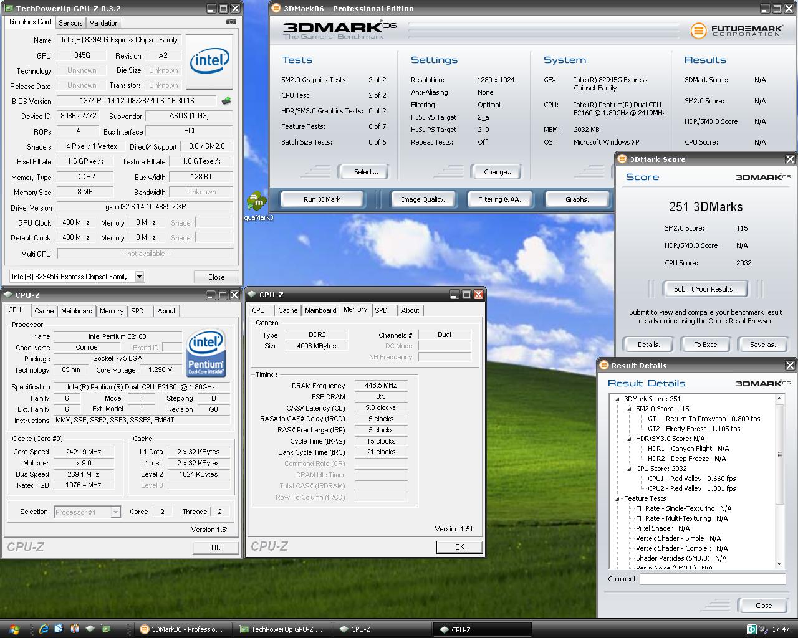Click the 251 3DMarks score text
This screenshot has height=638, width=798.
point(706,207)
